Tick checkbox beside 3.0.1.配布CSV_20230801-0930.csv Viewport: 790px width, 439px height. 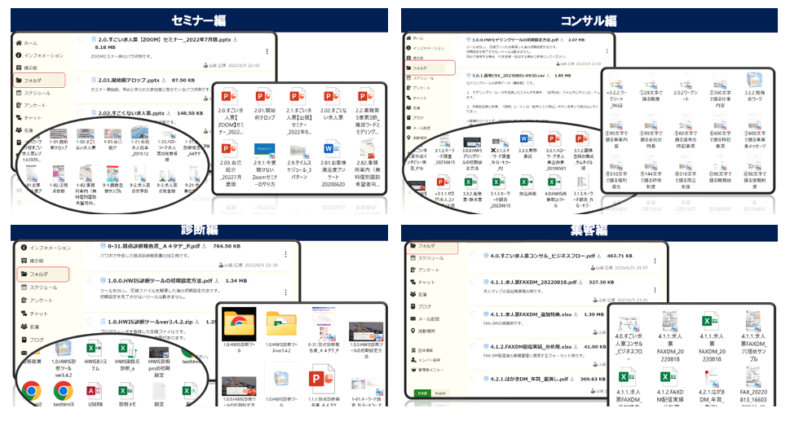pos(457,74)
